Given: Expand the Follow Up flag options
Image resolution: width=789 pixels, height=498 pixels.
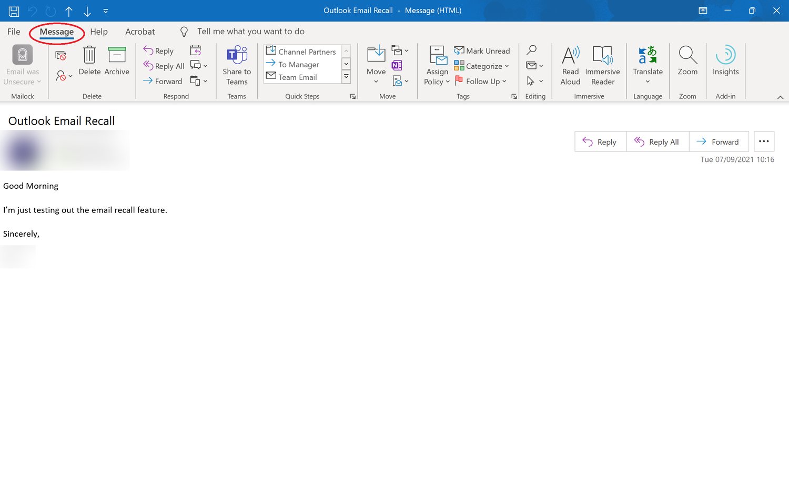Looking at the screenshot, I should point(481,81).
